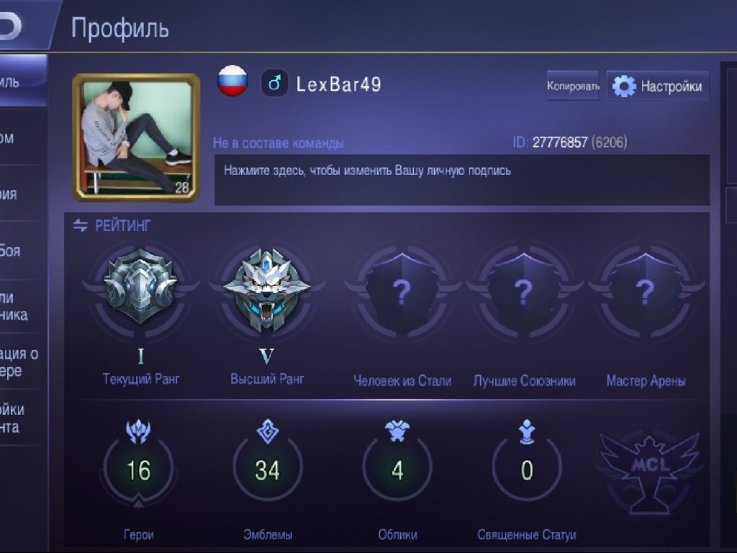The width and height of the screenshot is (737, 553).
Task: Open the highest rank wolf badge (Высший Ранг)
Action: pos(266,290)
